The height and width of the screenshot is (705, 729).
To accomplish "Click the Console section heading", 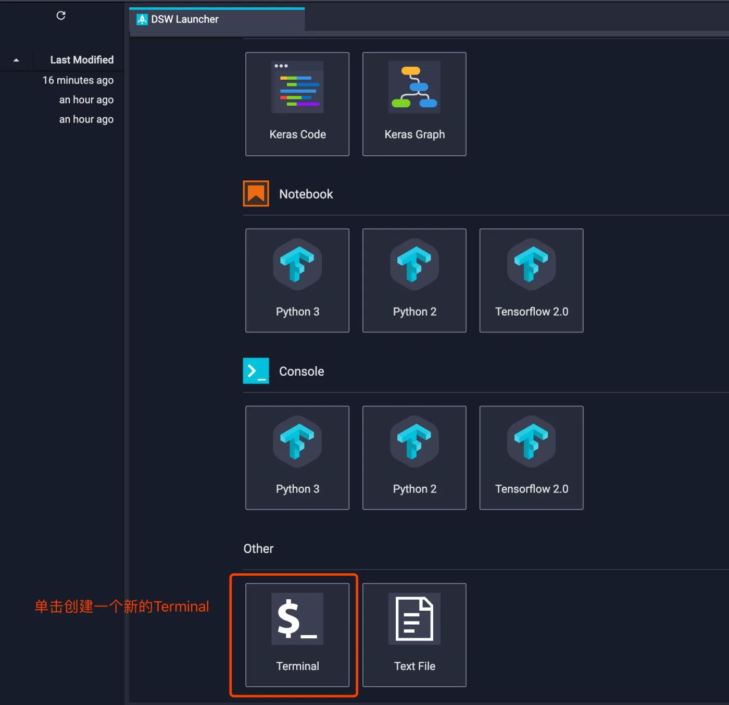I will click(x=301, y=371).
